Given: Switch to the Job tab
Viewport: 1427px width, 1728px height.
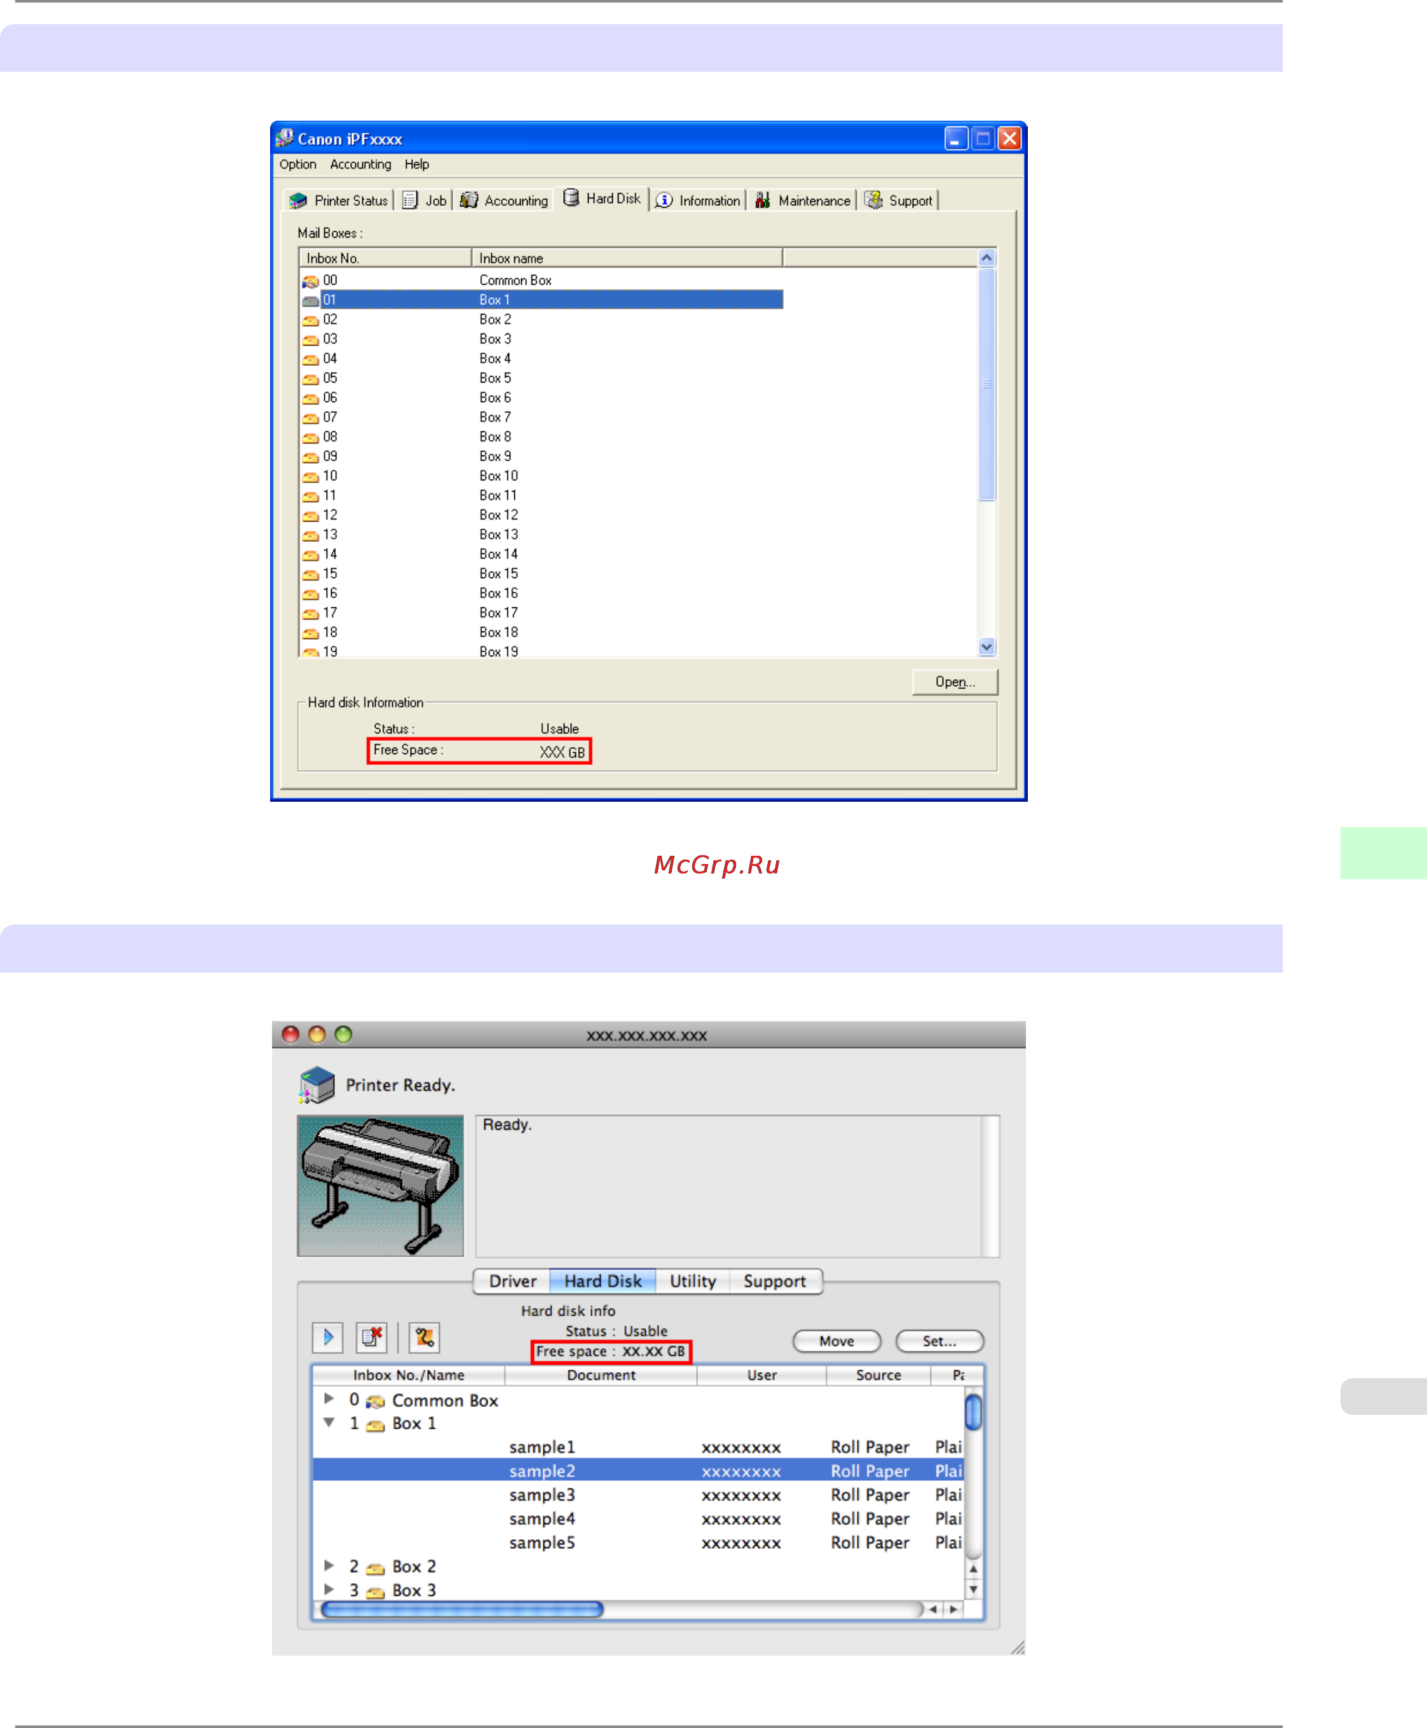Looking at the screenshot, I should (x=424, y=201).
